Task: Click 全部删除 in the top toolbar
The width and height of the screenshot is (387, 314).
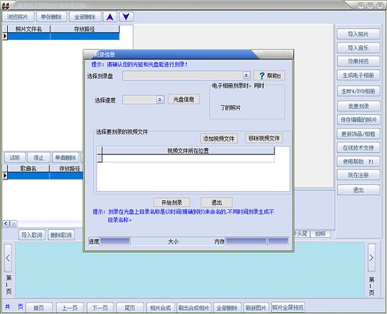Action: 85,17
